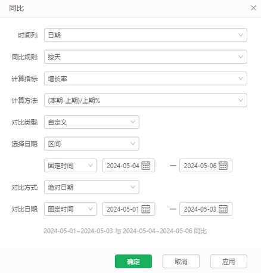Expand the 对比方式 dropdown showing 绝对日期
Screen dimensions: 261x273
(x=92, y=187)
